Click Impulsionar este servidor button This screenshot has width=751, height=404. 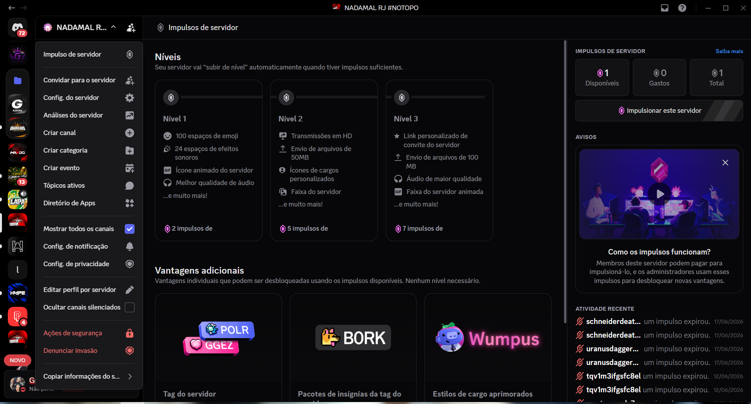pyautogui.click(x=659, y=110)
